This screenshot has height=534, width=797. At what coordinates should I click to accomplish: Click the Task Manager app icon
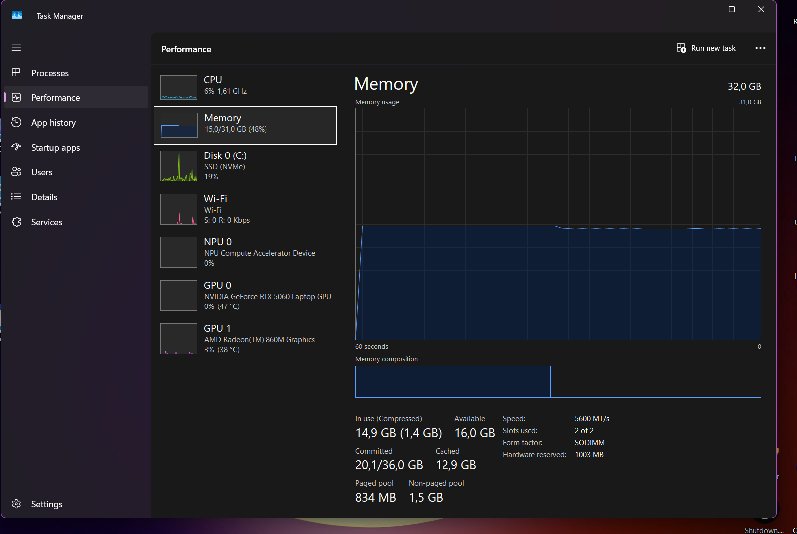[x=17, y=15]
